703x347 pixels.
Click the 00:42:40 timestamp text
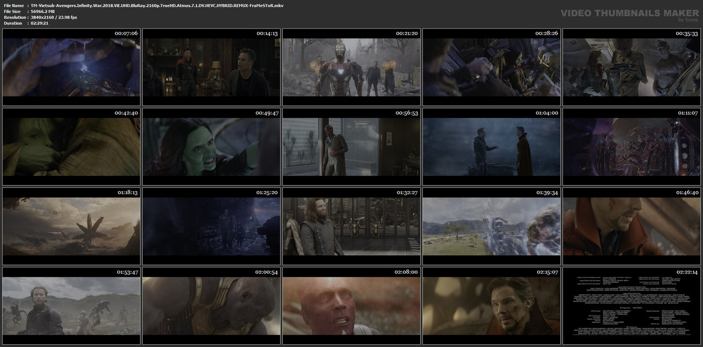[x=126, y=113]
